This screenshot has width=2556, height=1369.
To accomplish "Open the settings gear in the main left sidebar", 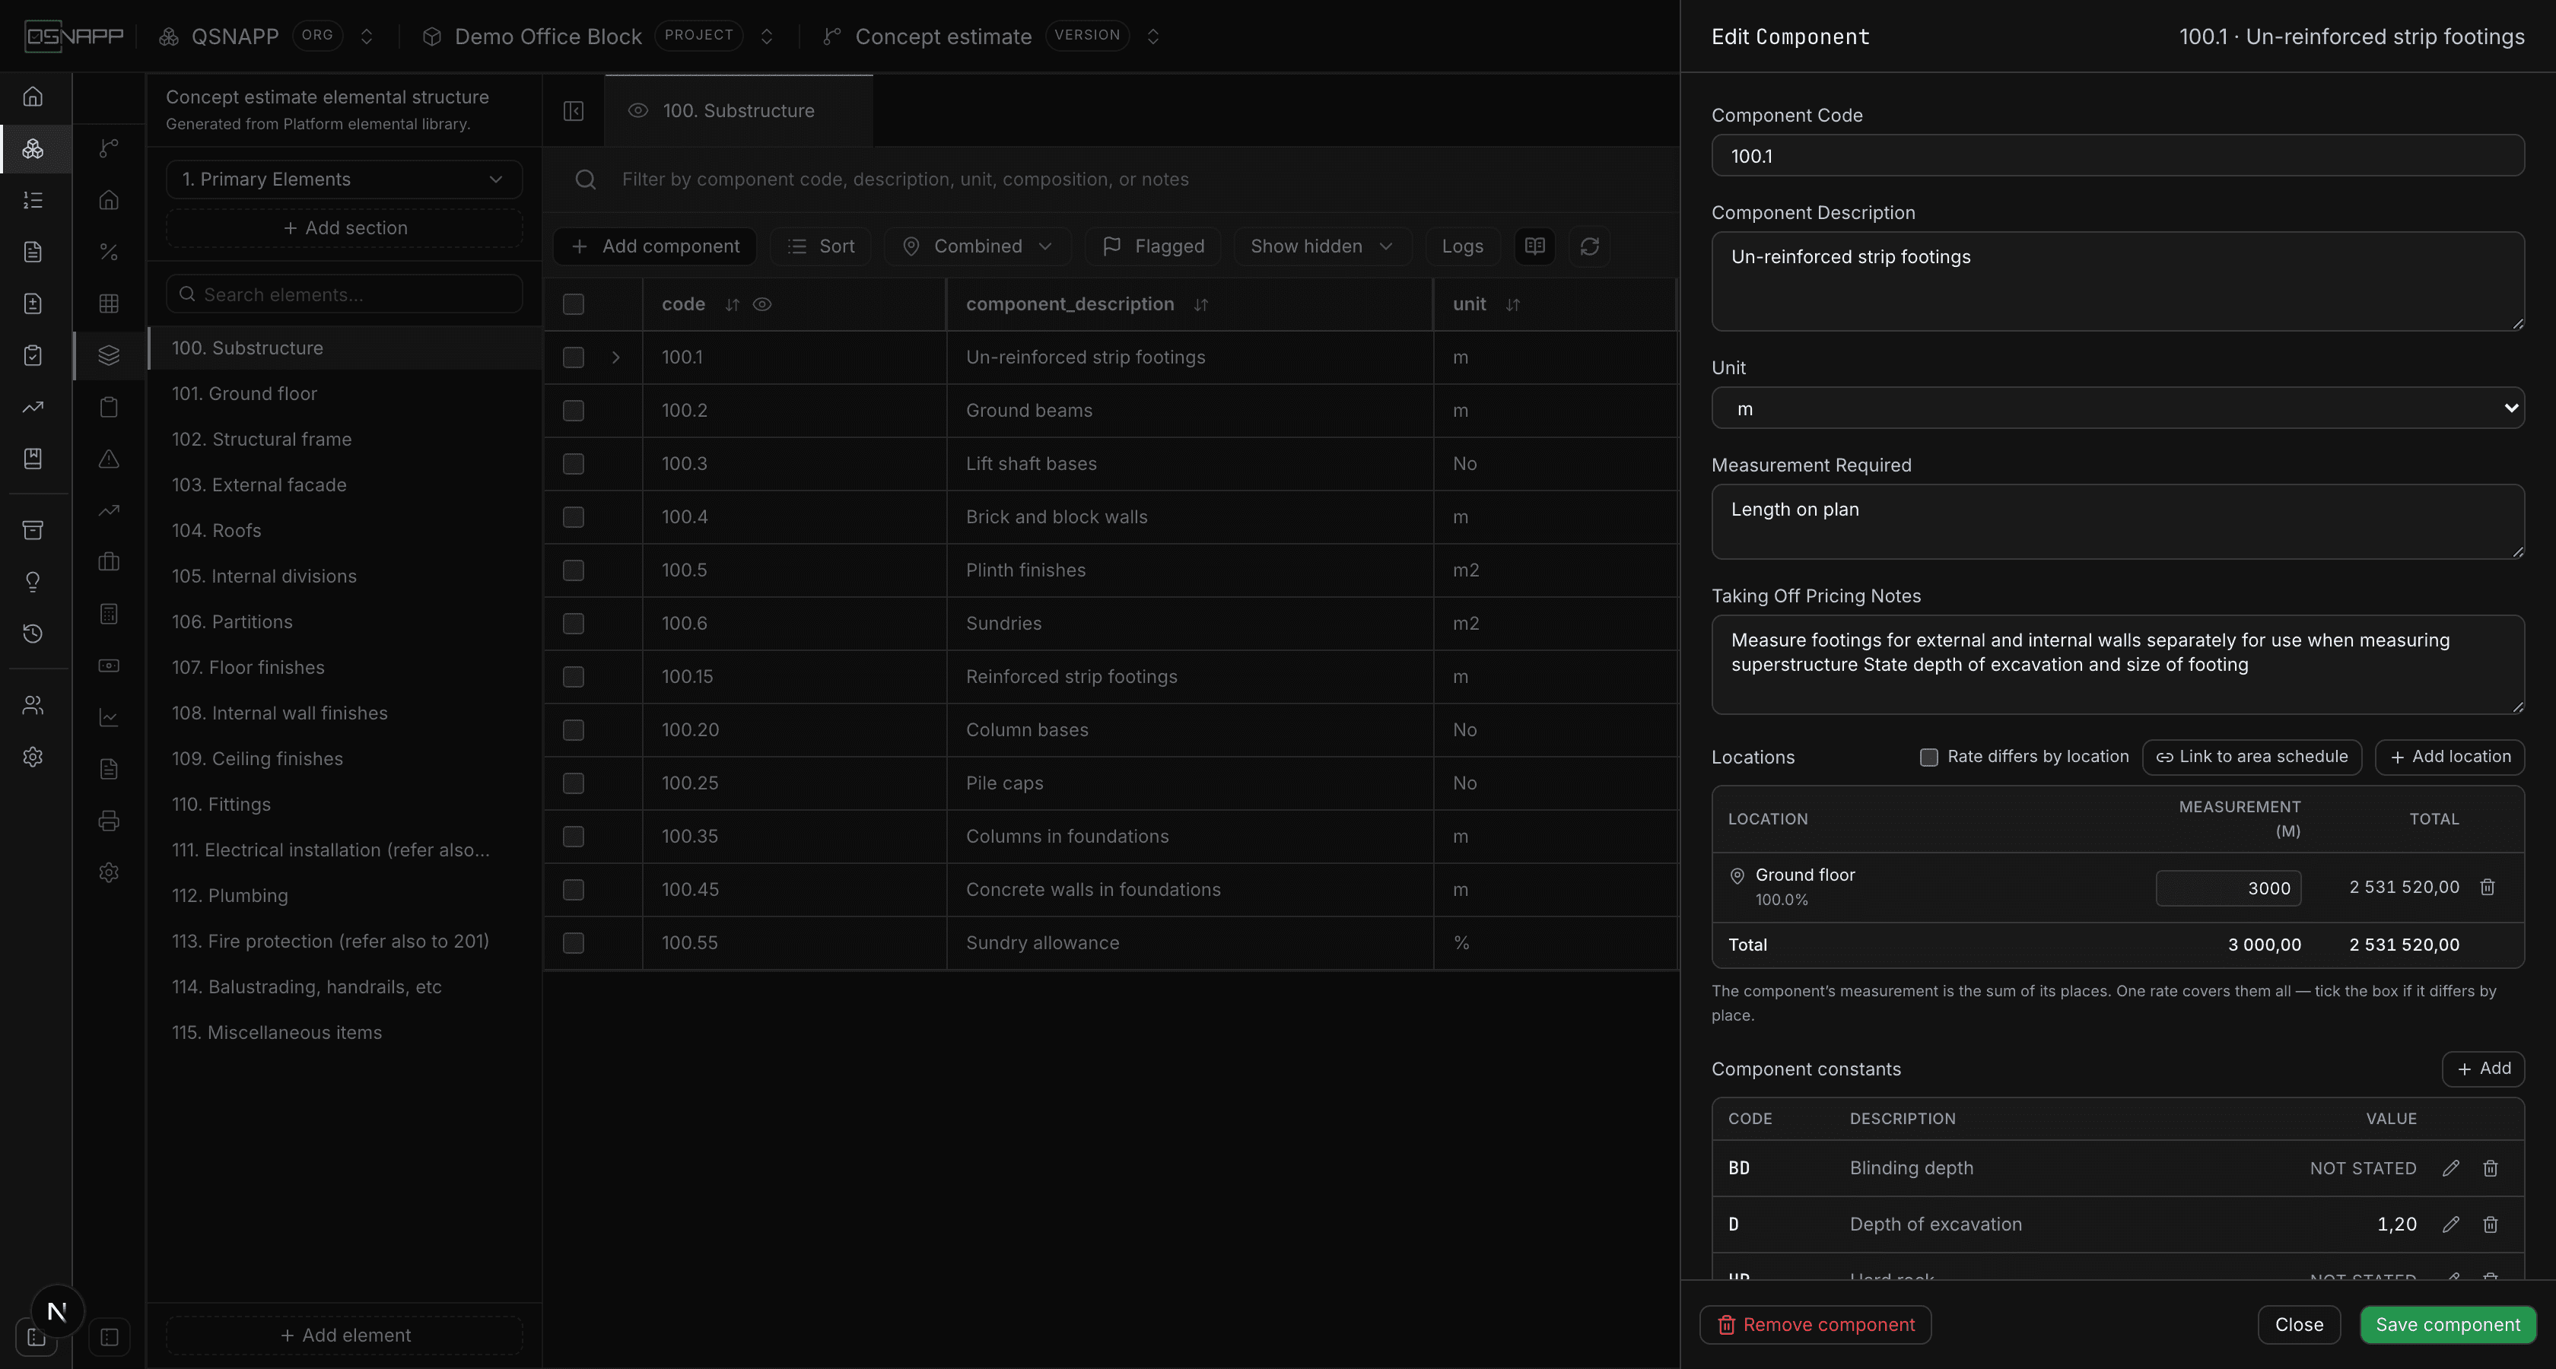I will point(33,757).
